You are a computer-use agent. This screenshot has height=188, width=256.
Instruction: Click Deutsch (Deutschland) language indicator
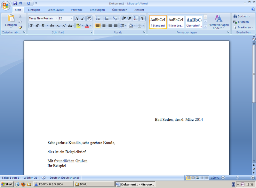(64, 177)
